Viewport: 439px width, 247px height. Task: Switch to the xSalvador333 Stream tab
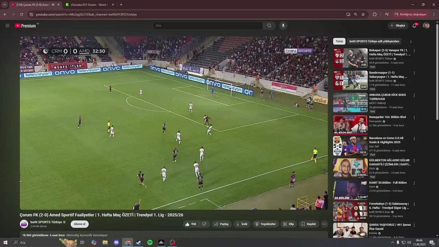click(89, 5)
